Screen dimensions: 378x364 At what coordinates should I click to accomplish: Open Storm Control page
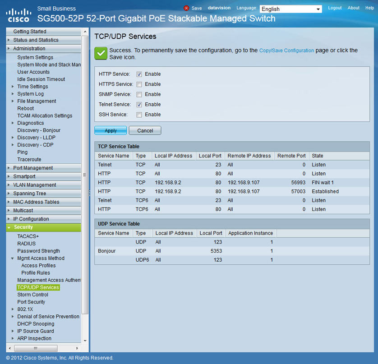(x=32, y=295)
